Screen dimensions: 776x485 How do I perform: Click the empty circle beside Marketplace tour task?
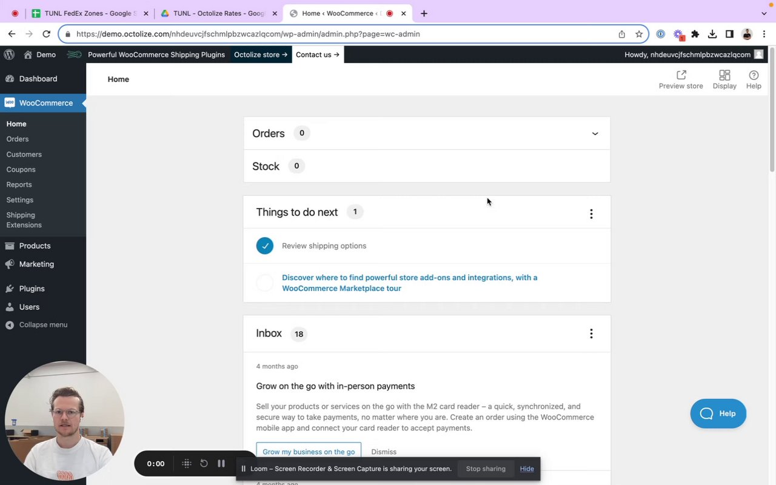click(265, 283)
